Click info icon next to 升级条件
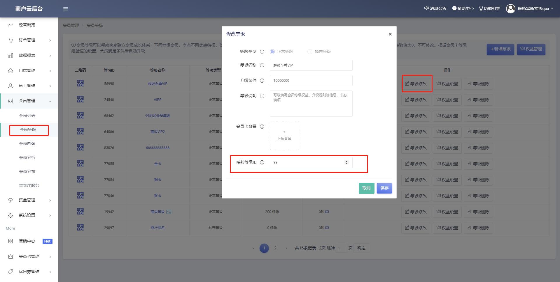This screenshot has height=282, width=560. [262, 81]
